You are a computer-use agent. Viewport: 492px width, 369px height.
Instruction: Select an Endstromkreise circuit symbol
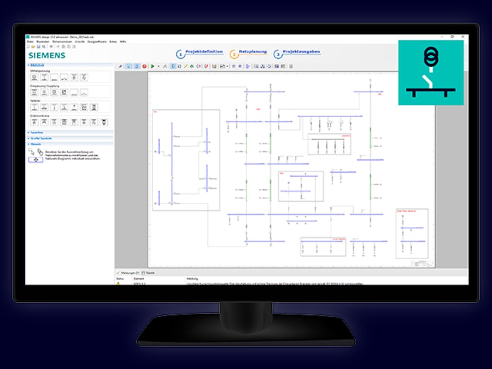pyautogui.click(x=33, y=121)
